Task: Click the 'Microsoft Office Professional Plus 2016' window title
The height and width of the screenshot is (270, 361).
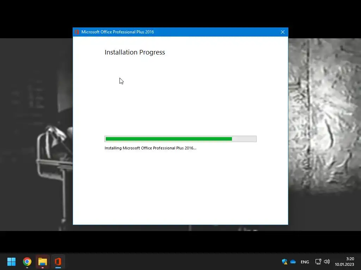Action: tap(118, 32)
